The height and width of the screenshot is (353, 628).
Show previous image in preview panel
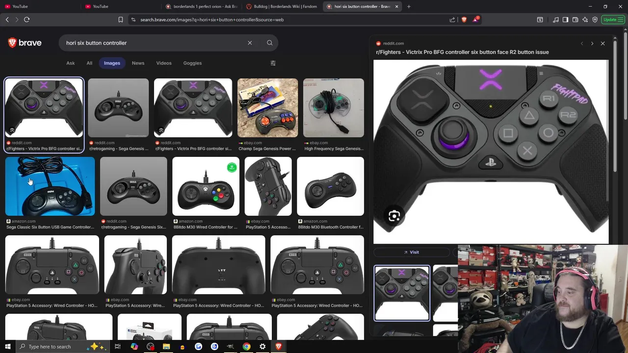[582, 43]
